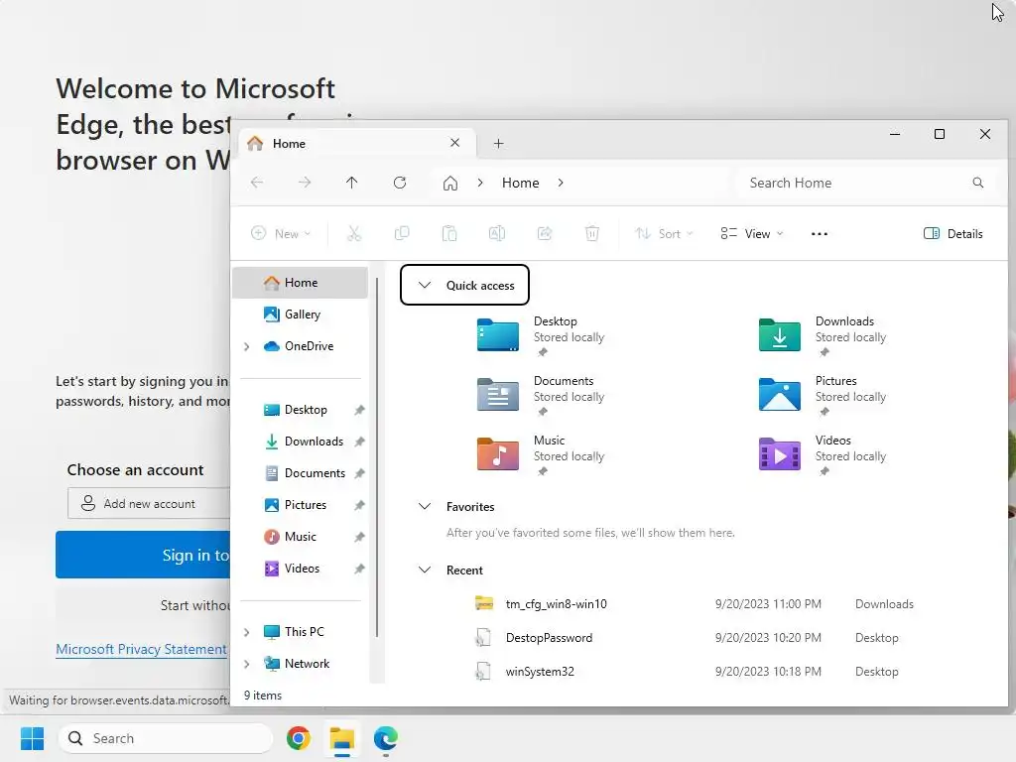Click the Rename icon in toolbar
Screen dimensions: 1016x762
[497, 233]
